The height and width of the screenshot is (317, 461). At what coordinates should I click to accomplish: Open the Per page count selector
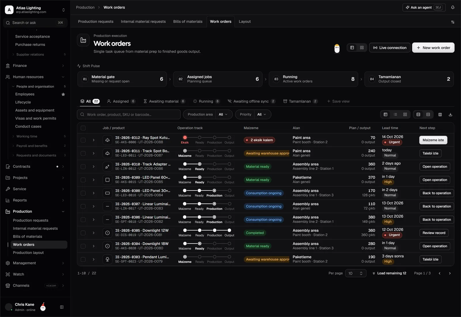[x=356, y=273]
